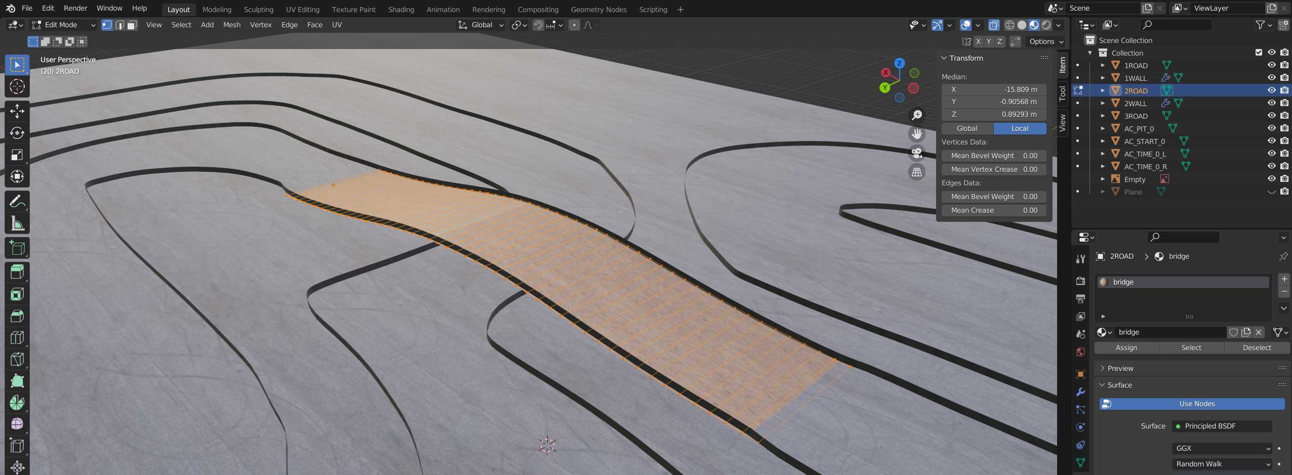Image resolution: width=1292 pixels, height=475 pixels.
Task: Click the viewport zoom icon
Action: click(x=917, y=115)
